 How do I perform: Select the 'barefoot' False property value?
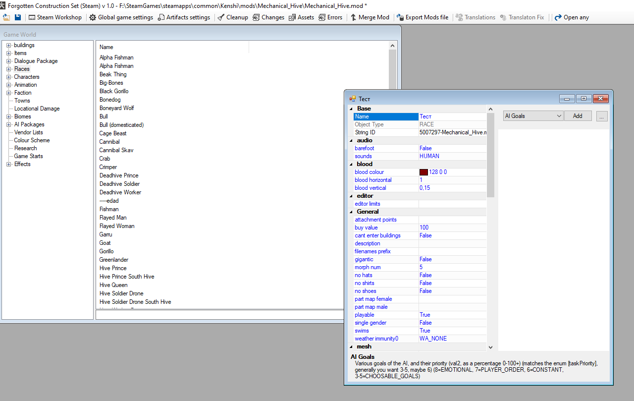(425, 148)
